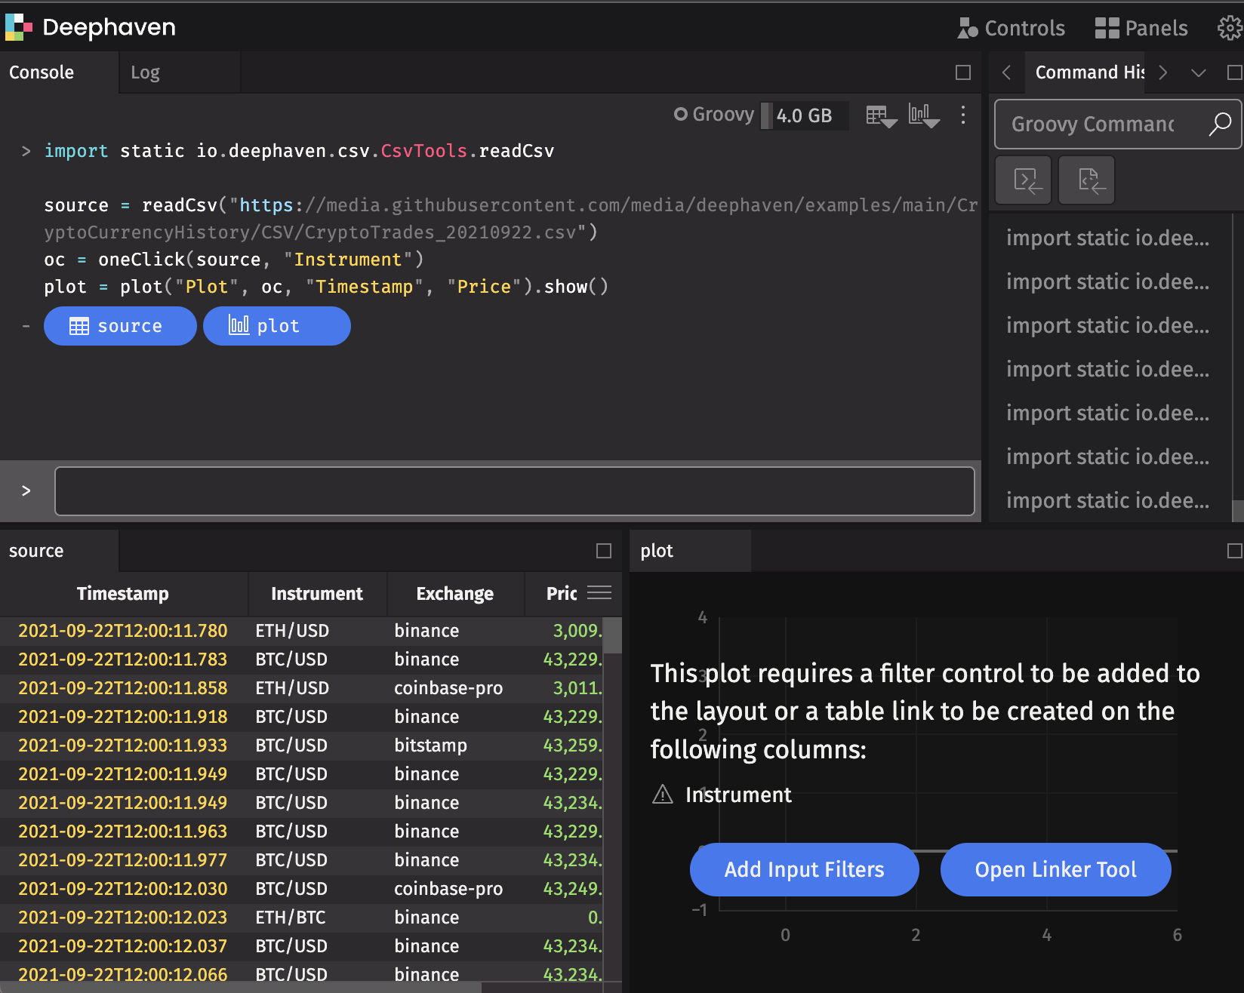Open the table creation dropdown in the console toolbar
The width and height of the screenshot is (1244, 993).
(880, 115)
